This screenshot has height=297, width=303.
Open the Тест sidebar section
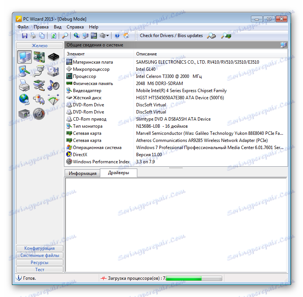[40, 269]
